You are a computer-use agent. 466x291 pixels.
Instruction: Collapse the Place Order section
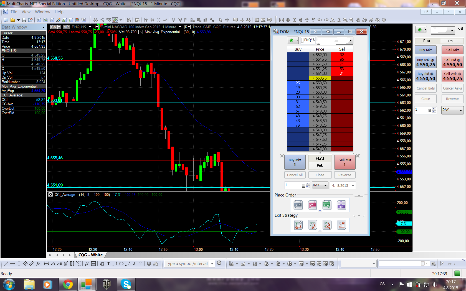(359, 195)
